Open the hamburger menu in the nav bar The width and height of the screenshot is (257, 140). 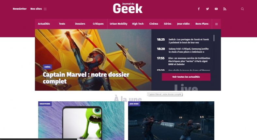click(x=216, y=24)
